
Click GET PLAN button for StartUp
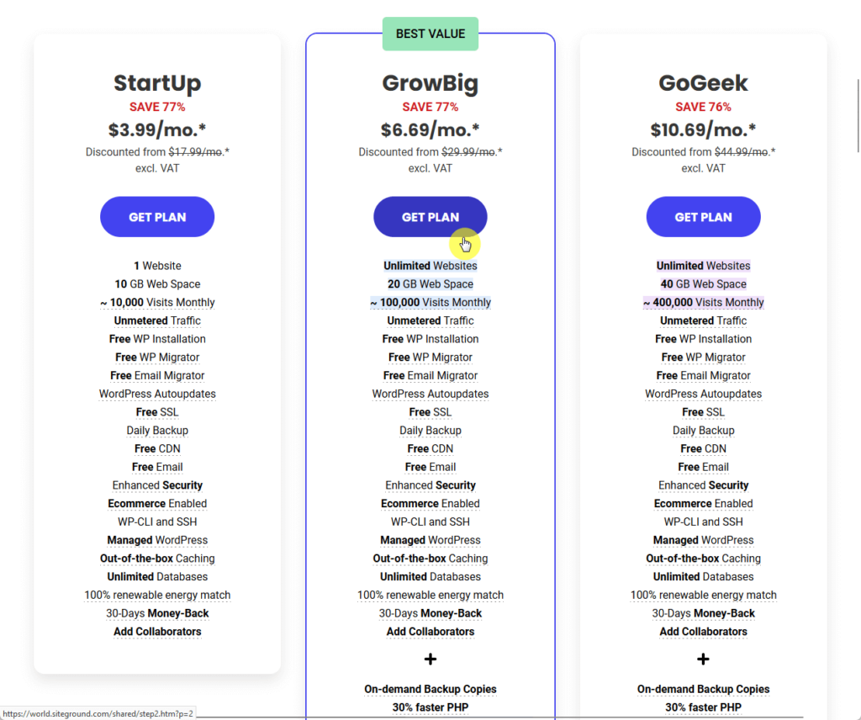point(157,217)
